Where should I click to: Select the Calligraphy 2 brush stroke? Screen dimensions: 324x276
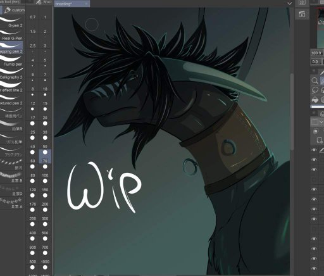coord(11,74)
